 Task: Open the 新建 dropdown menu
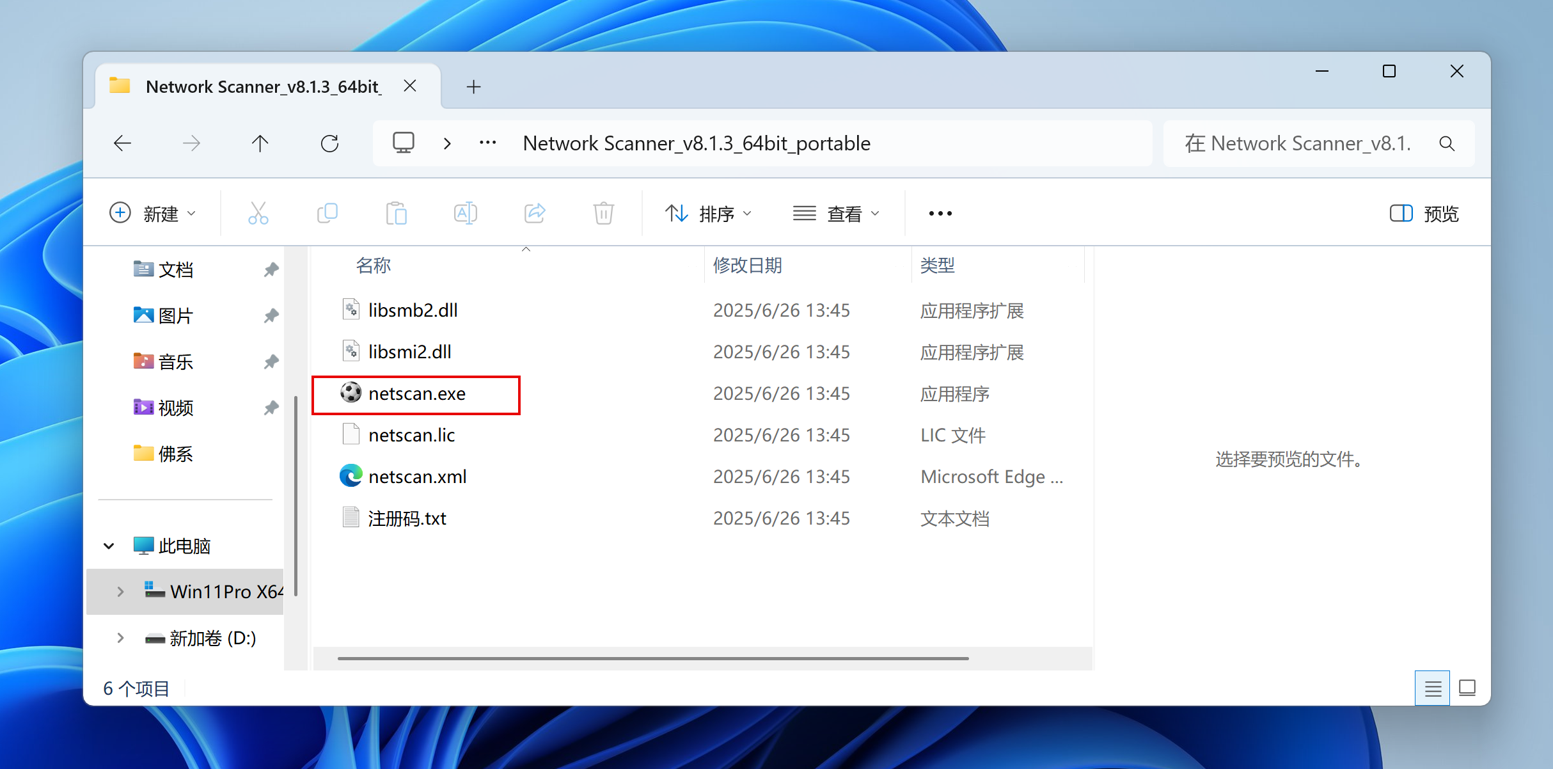tap(153, 214)
